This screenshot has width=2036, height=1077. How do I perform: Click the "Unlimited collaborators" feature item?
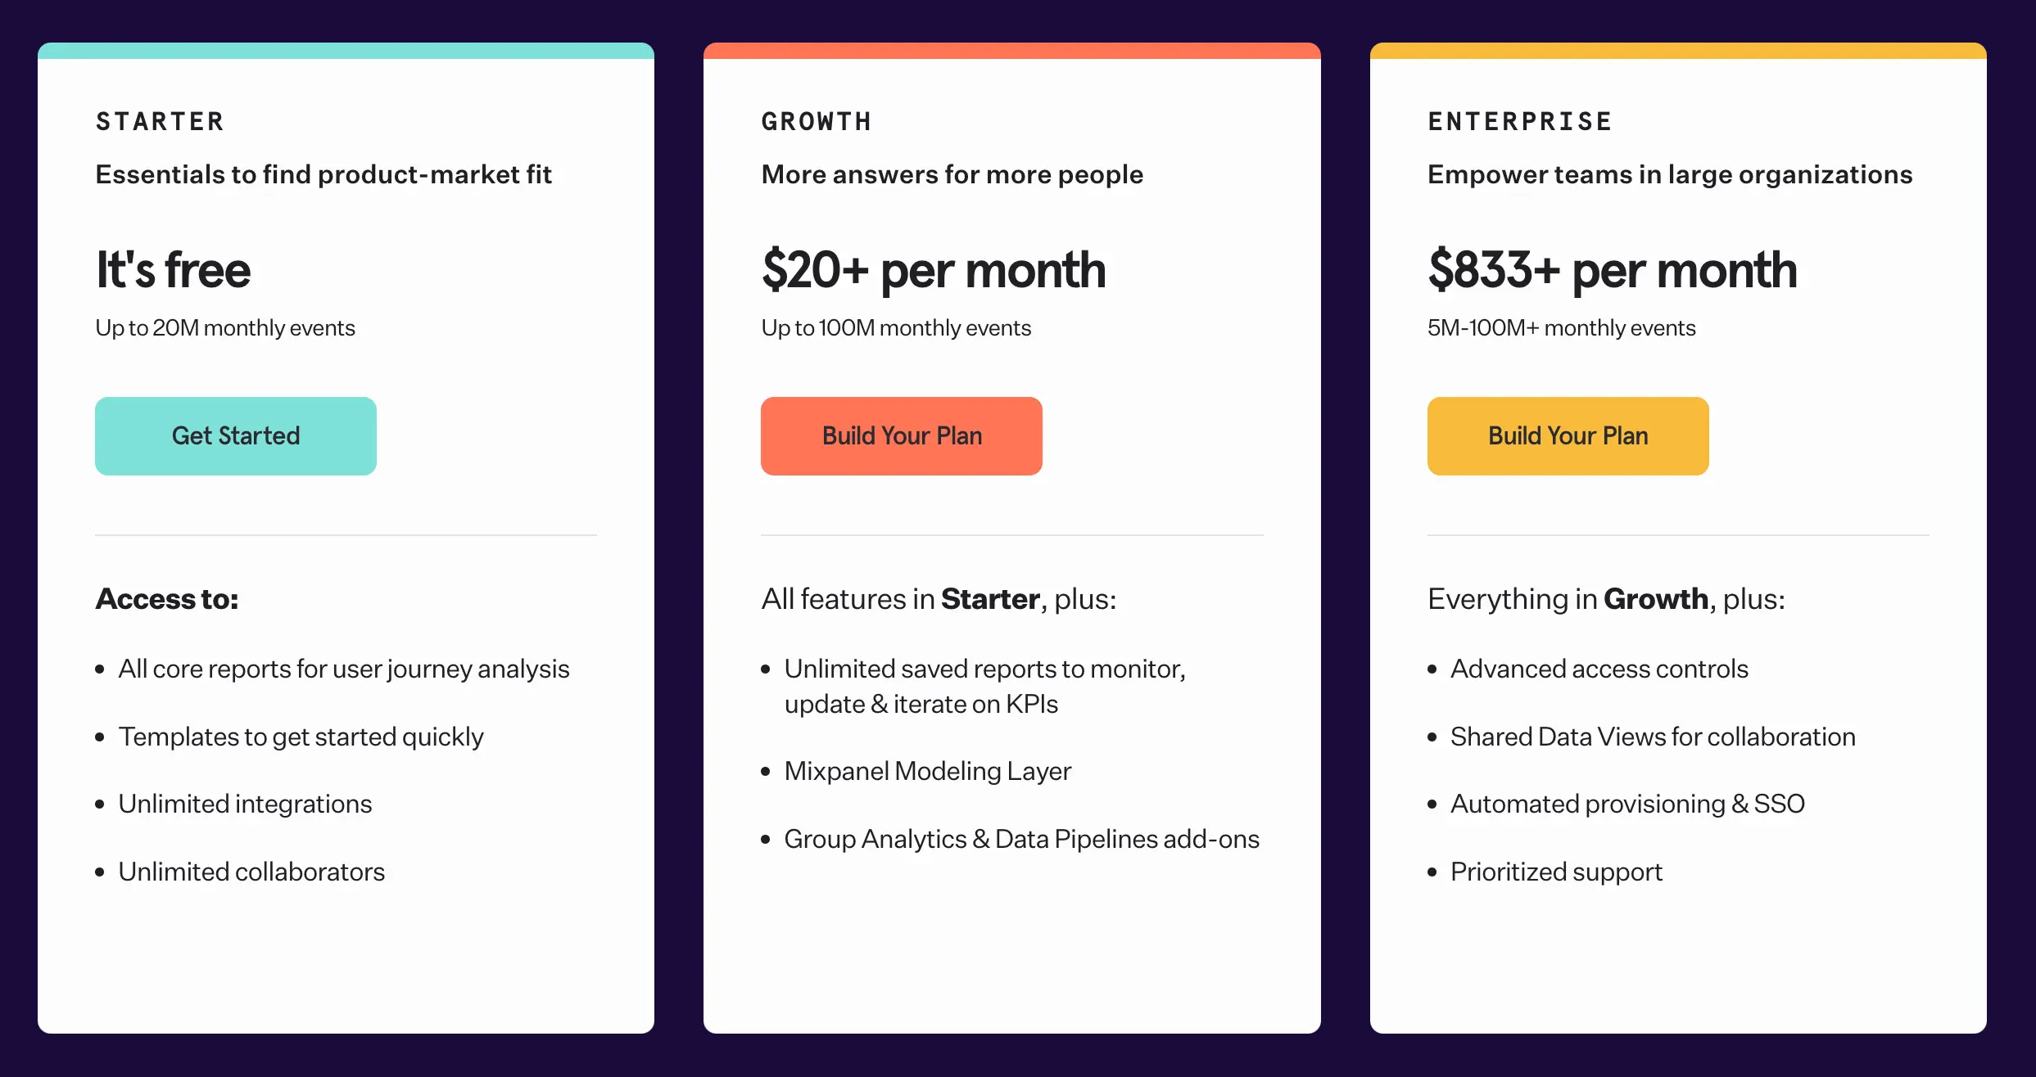pyautogui.click(x=251, y=872)
